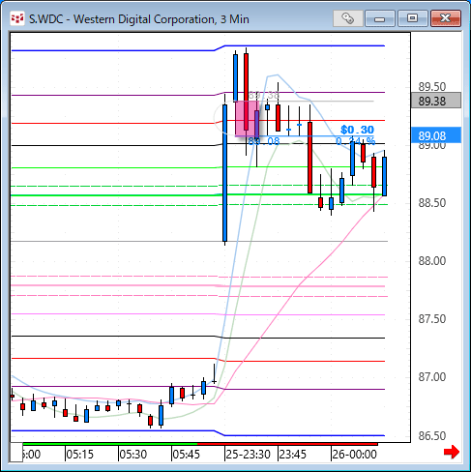Click the window title S.WDC Western Digital
The height and width of the screenshot is (472, 471).
139,19
